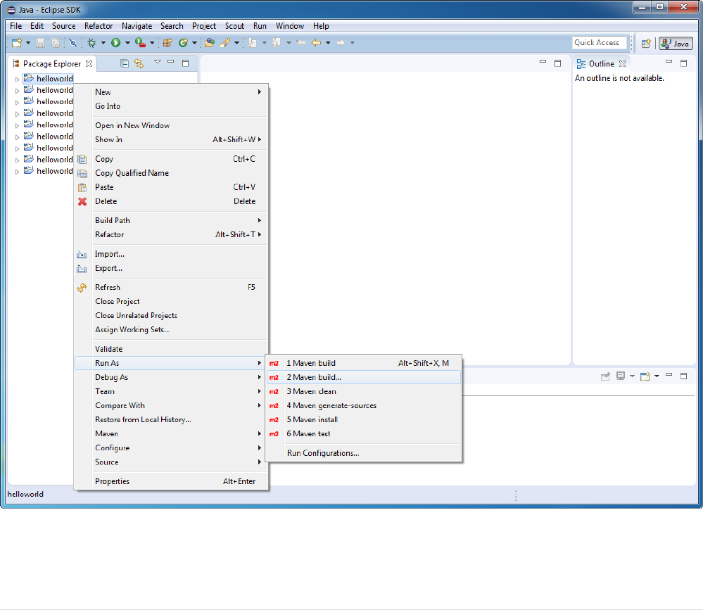Switch to the Java perspective button
Screen dimensions: 703x610
click(x=676, y=44)
